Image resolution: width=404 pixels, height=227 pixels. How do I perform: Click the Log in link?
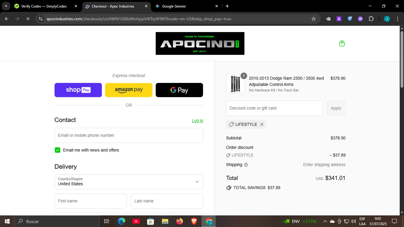pyautogui.click(x=197, y=121)
